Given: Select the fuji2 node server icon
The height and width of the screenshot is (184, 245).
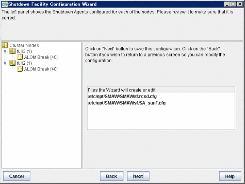Looking at the screenshot, I should 12,63.
